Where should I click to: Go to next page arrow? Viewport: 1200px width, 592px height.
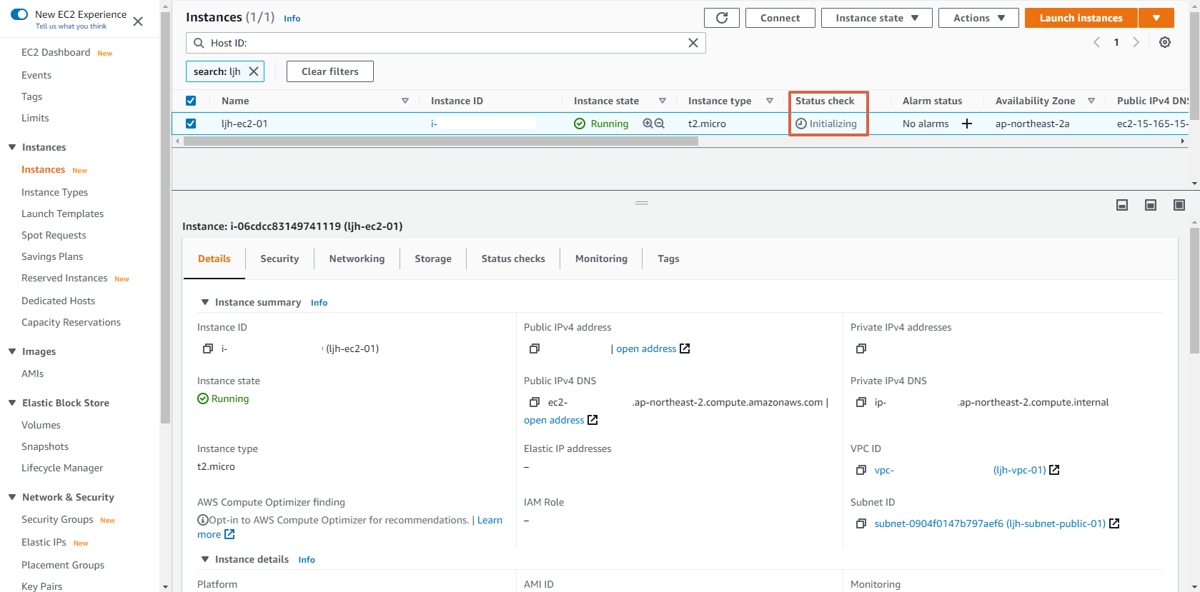coord(1136,42)
